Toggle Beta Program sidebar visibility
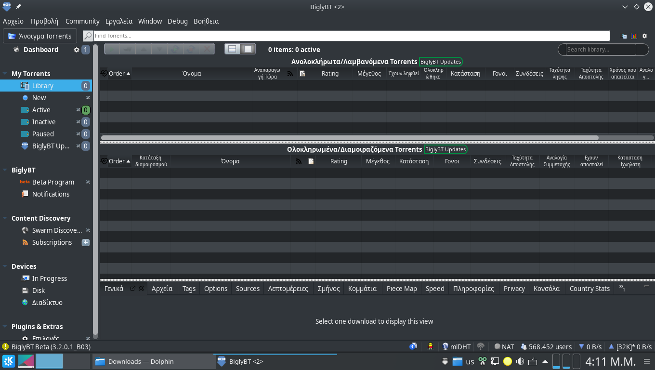This screenshot has width=655, height=370. [88, 182]
